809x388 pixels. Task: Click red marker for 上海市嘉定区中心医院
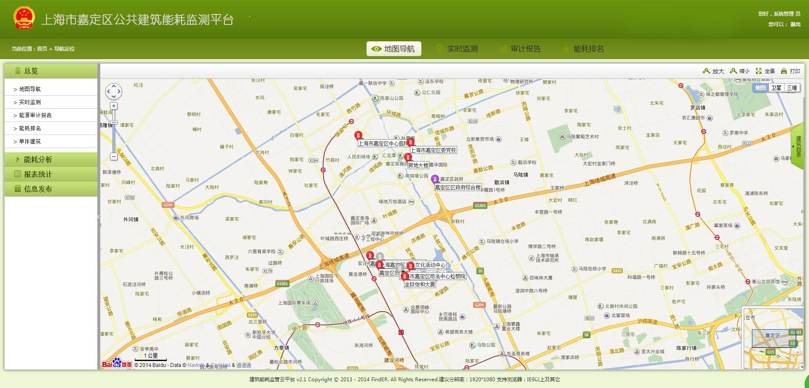[358, 135]
